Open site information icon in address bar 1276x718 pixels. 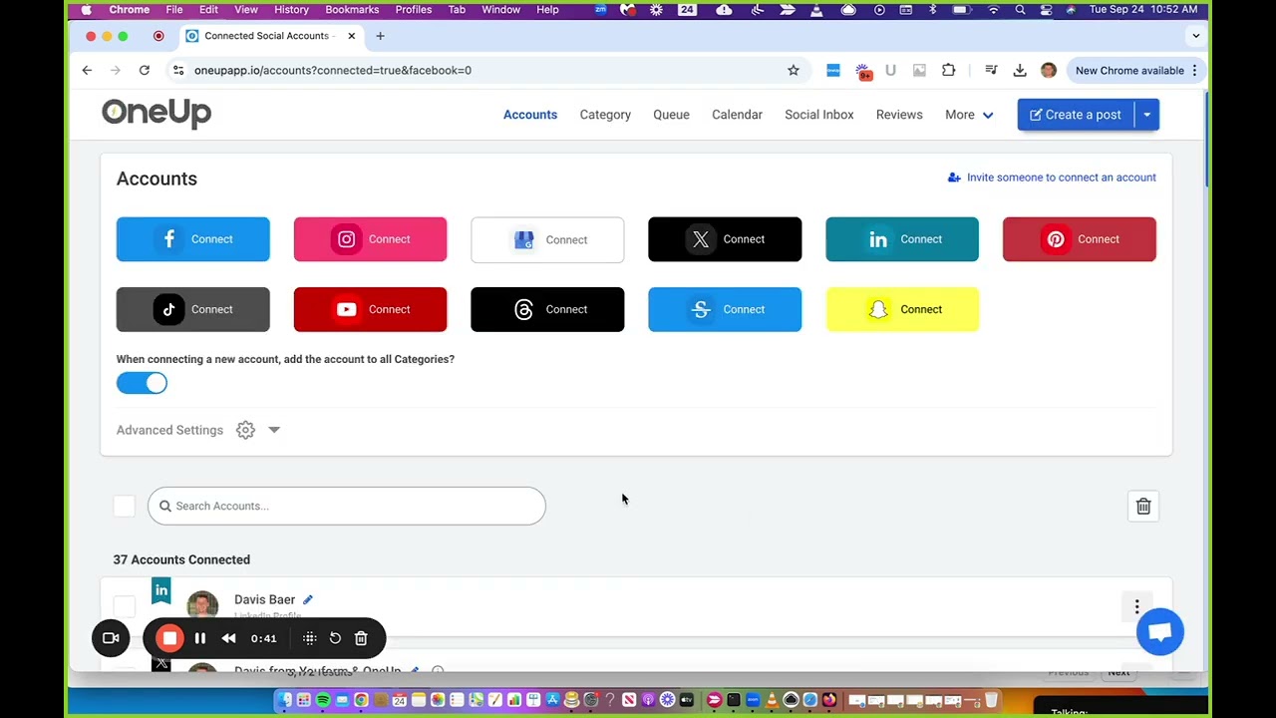click(x=177, y=70)
